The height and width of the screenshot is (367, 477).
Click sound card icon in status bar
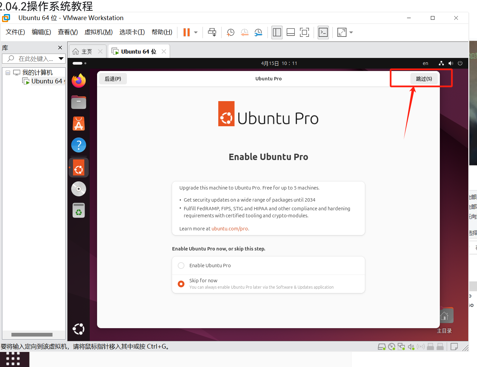[411, 347]
